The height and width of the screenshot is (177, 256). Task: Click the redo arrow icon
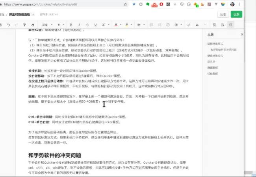(17, 25)
